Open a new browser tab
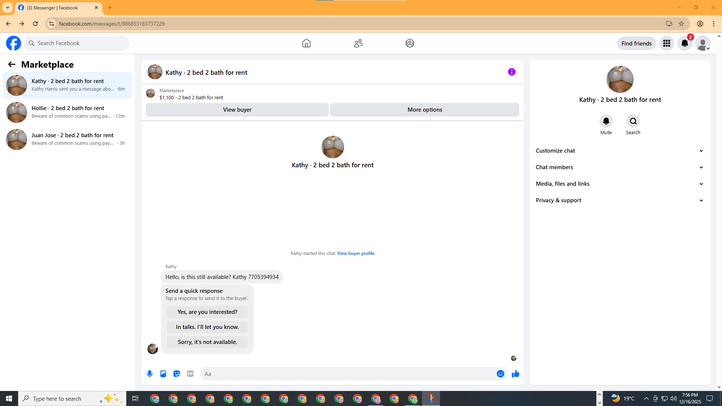The width and height of the screenshot is (722, 406). pos(110,8)
